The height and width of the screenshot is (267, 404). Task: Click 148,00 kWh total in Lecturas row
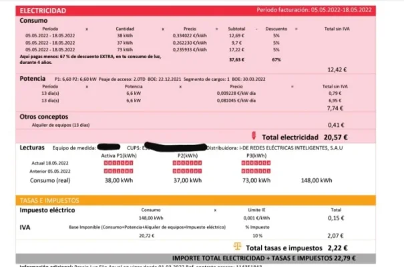317,180
